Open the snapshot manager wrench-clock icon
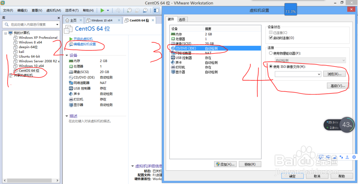358x184 pixels. pyautogui.click(x=145, y=10)
